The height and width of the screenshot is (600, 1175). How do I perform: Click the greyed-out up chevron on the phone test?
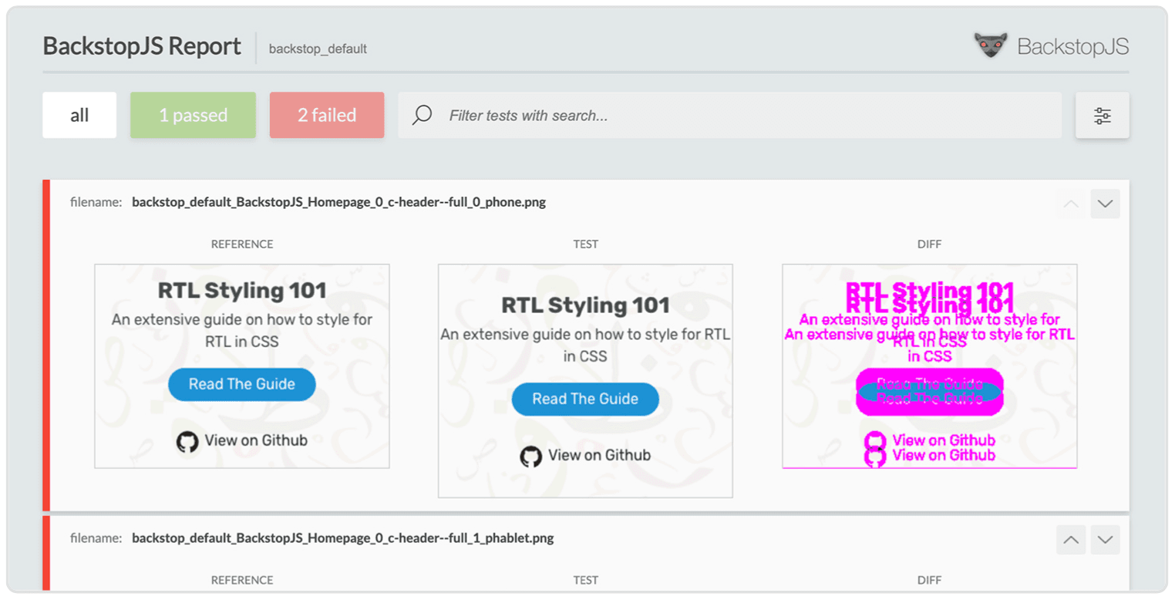(x=1071, y=204)
